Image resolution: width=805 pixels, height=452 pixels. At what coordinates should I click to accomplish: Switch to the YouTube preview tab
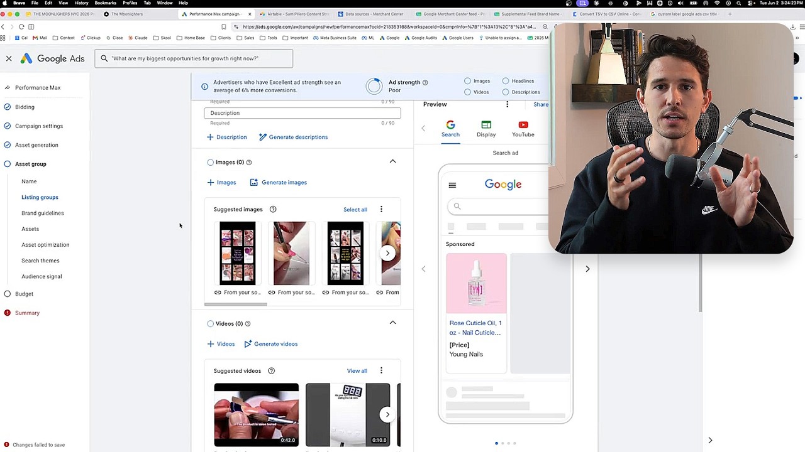(x=523, y=129)
